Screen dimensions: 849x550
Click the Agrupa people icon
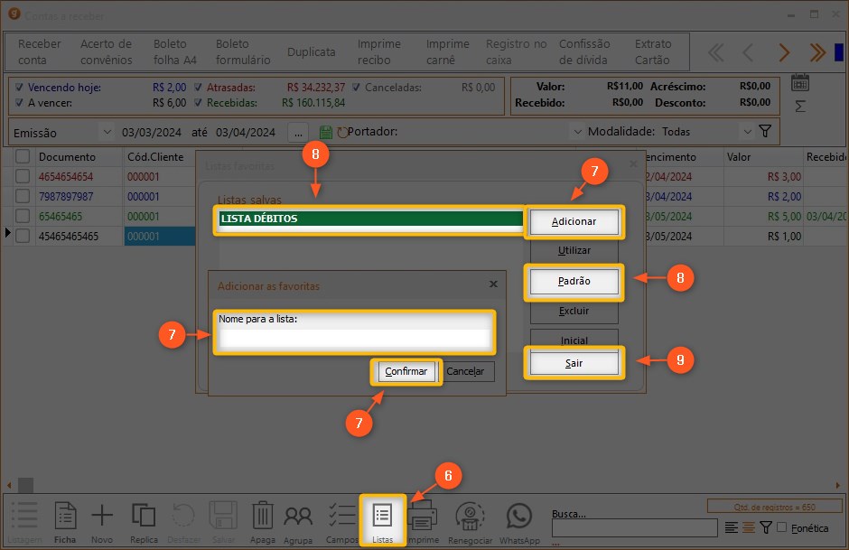pyautogui.click(x=298, y=518)
